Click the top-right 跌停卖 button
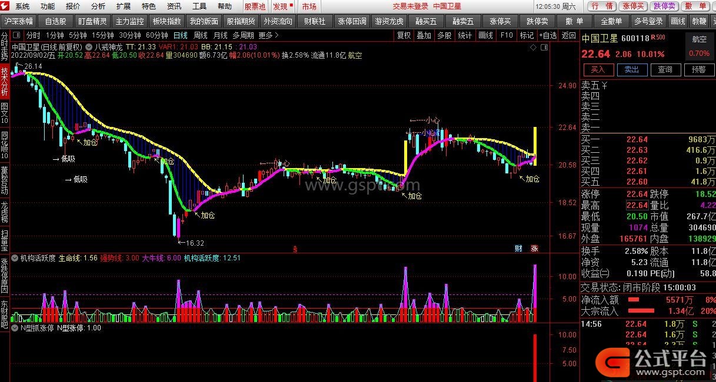This screenshot has height=382, width=716. tap(664, 6)
